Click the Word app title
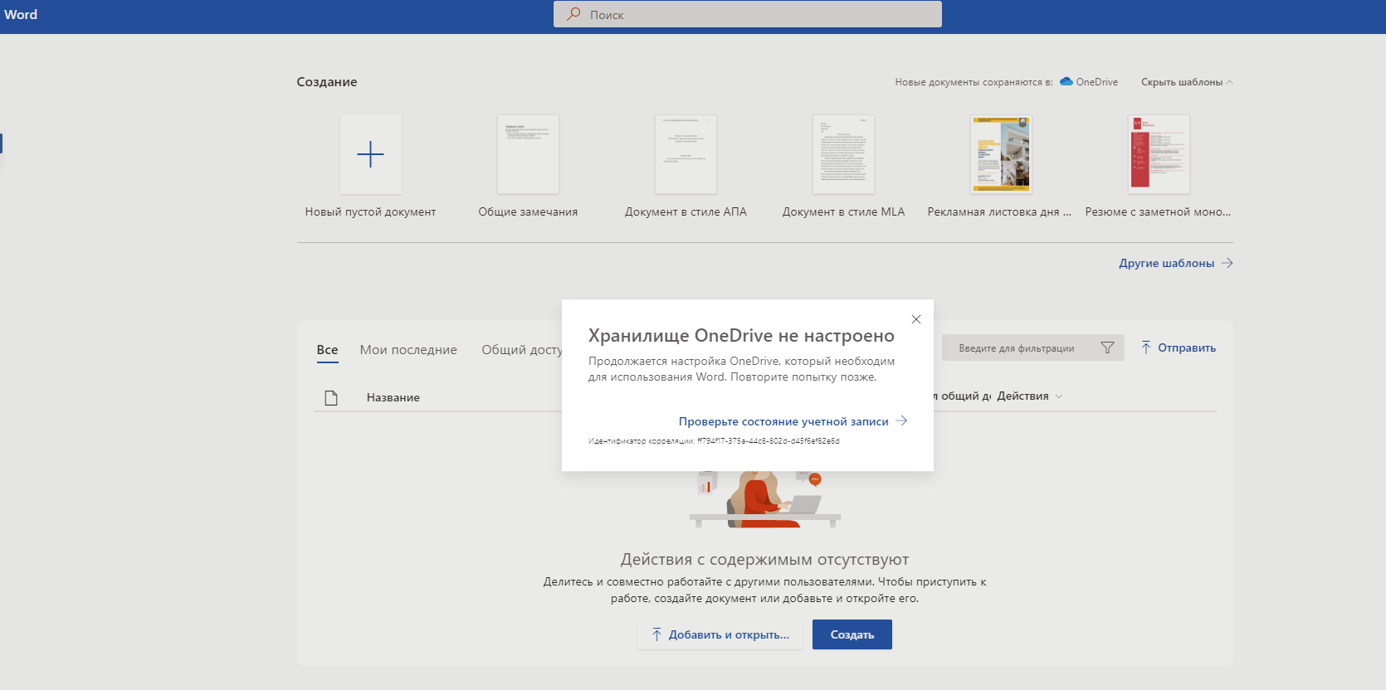This screenshot has width=1386, height=690. point(21,15)
